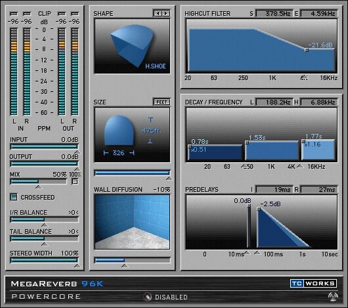Click the -10% wall diffusion value
The width and height of the screenshot is (348, 308).
point(162,190)
